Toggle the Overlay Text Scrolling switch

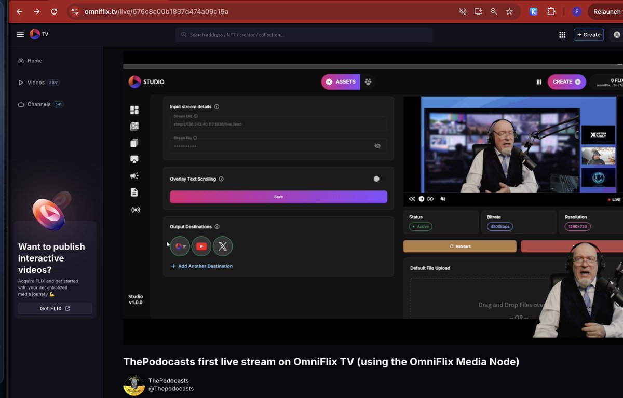[x=376, y=179]
